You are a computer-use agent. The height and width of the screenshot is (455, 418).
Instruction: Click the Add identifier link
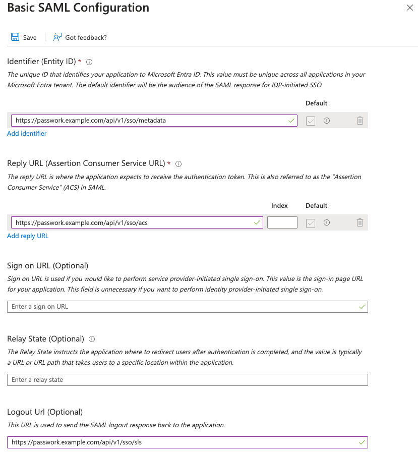coord(26,133)
